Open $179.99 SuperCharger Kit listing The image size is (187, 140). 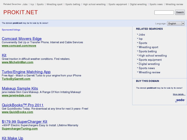pos(24,122)
